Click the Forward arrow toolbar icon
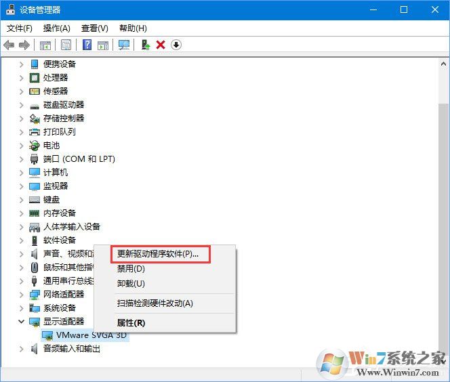Screen dimensions: 450x382 24,45
